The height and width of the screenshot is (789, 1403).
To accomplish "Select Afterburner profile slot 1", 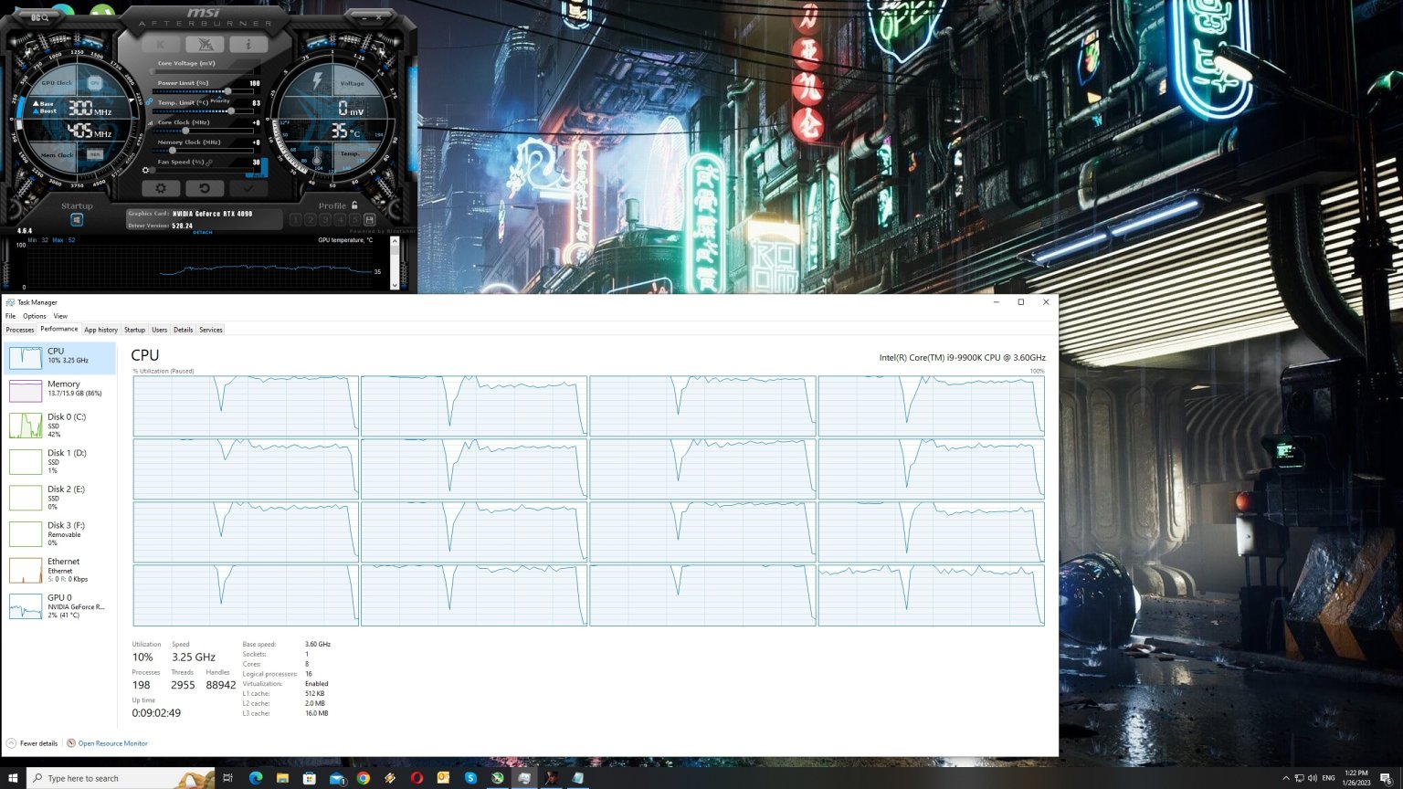I will (x=296, y=219).
